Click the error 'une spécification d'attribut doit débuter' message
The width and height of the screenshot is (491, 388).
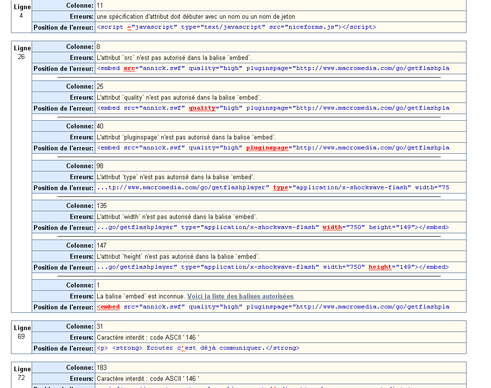196,17
